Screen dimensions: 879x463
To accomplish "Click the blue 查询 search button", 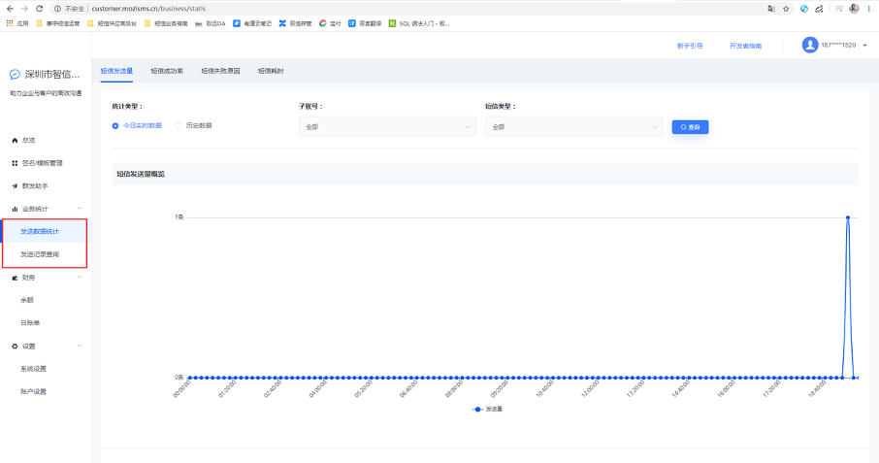I will click(x=690, y=127).
